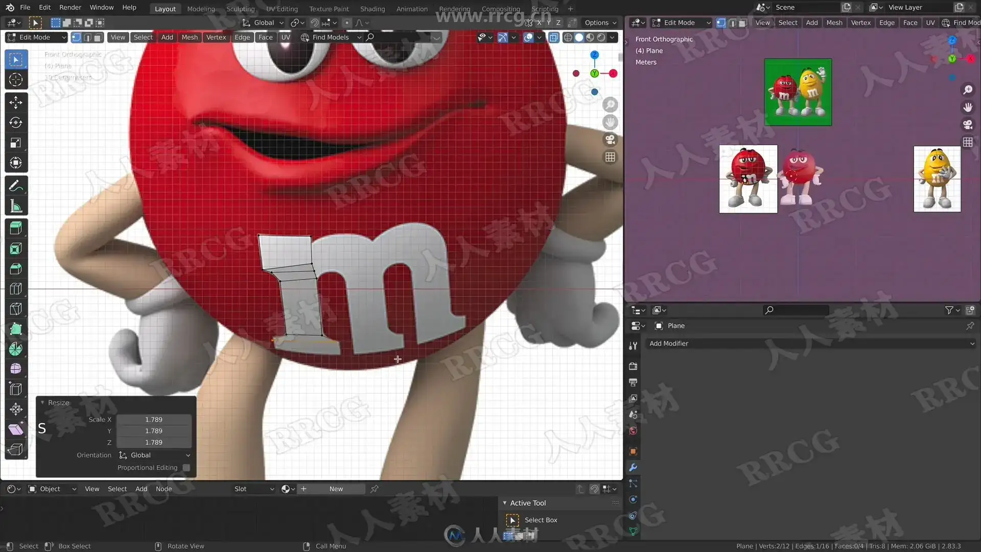The image size is (981, 552).
Task: Select the Move tool in left toolbar
Action: coord(15,102)
